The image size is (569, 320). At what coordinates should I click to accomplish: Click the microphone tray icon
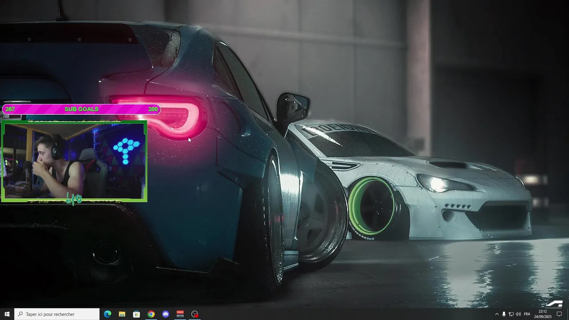pyautogui.click(x=504, y=314)
